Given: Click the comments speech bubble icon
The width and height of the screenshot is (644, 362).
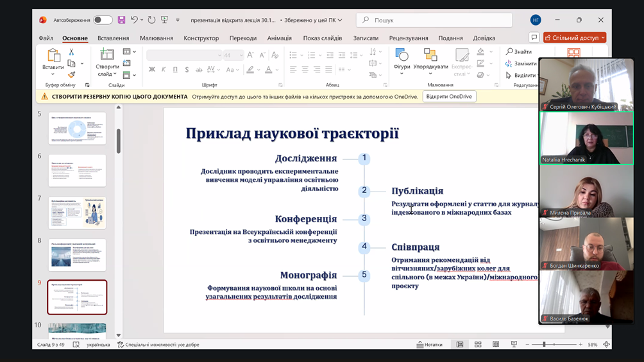Looking at the screenshot, I should tap(534, 38).
